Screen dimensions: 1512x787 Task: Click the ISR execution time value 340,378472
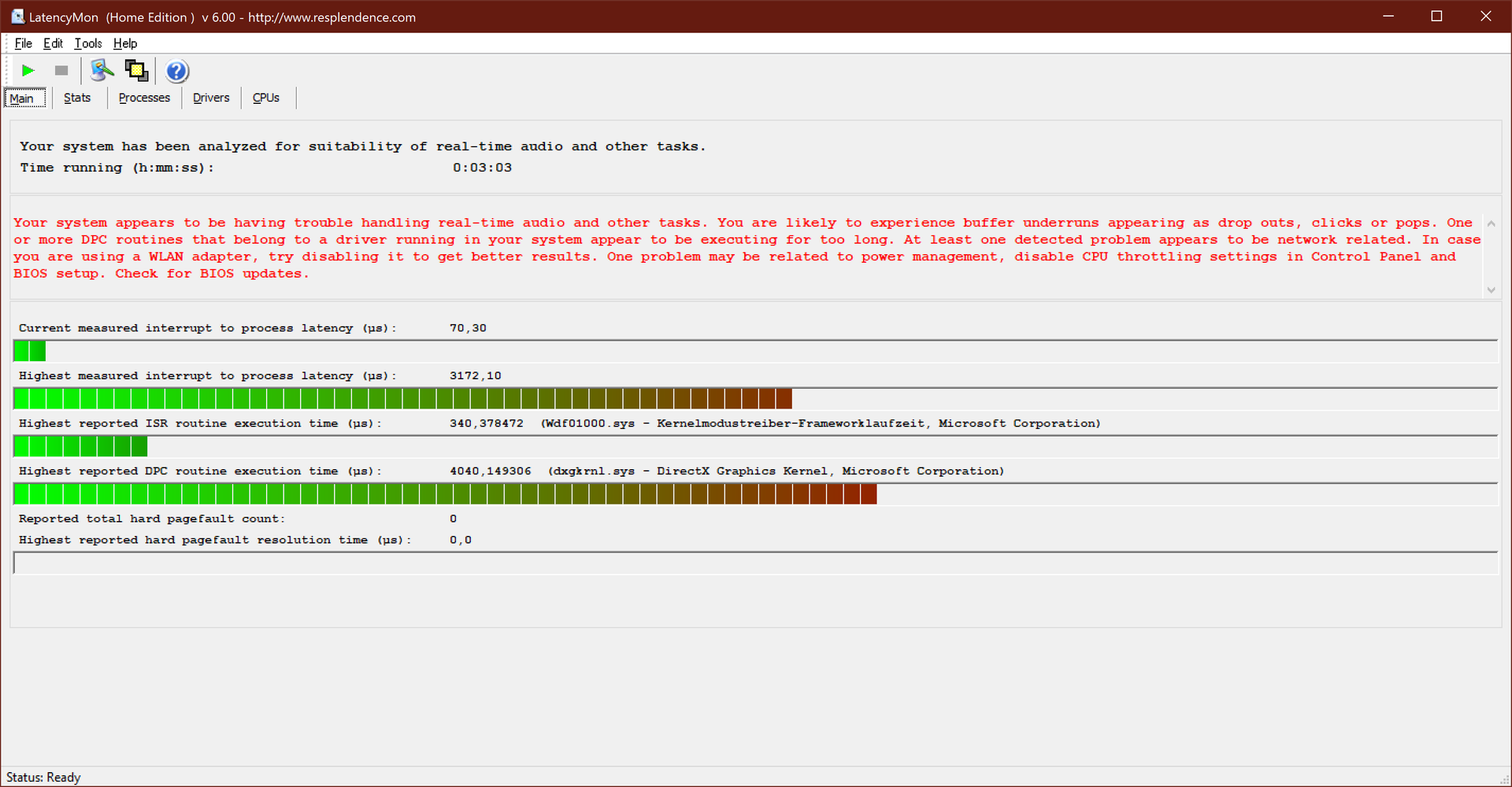pos(486,423)
